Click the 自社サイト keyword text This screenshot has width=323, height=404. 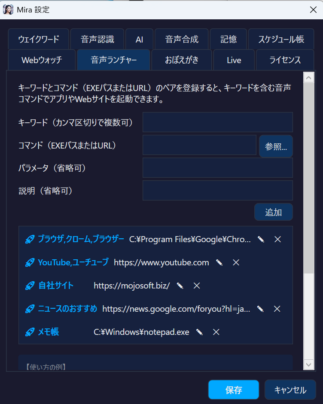[56, 286]
